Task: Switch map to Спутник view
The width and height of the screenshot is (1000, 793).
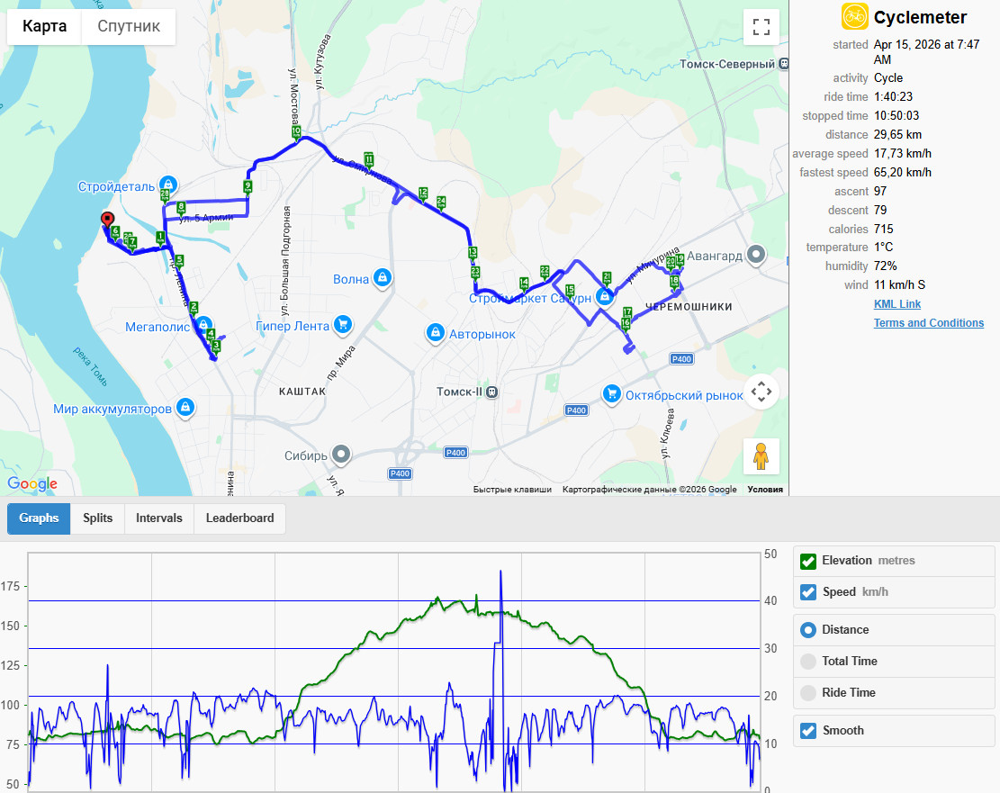Action: click(129, 26)
